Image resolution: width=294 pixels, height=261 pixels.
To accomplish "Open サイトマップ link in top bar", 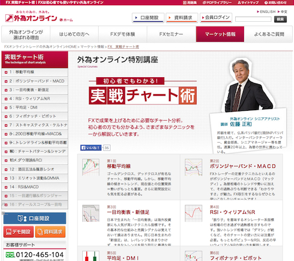I will tap(248, 2).
